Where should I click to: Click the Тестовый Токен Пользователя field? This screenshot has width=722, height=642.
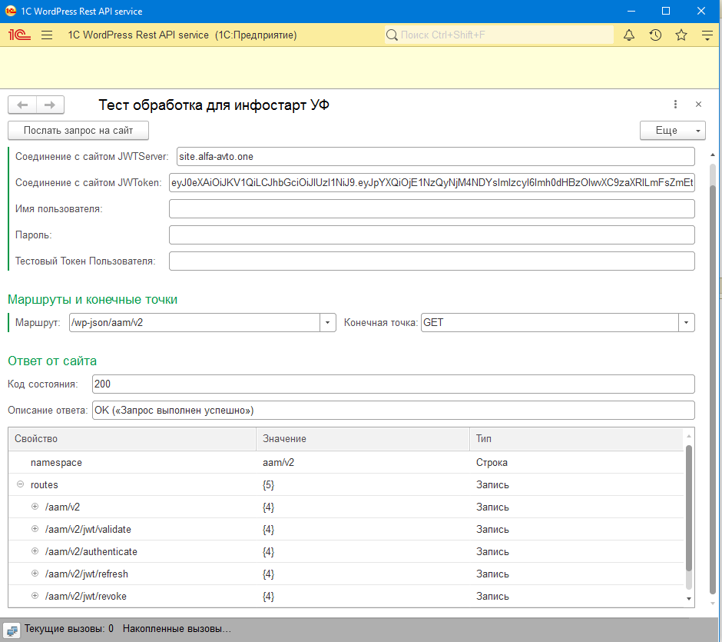pos(432,261)
